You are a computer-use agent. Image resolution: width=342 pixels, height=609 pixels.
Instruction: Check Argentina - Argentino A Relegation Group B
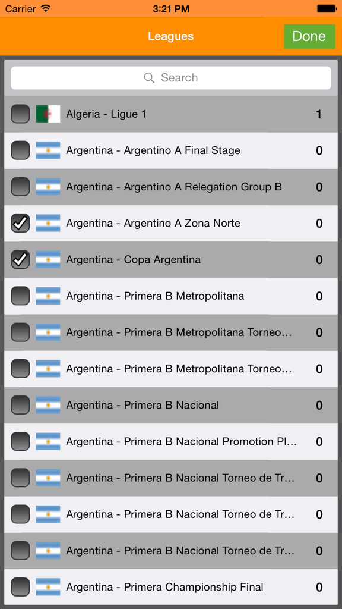pyautogui.click(x=20, y=187)
